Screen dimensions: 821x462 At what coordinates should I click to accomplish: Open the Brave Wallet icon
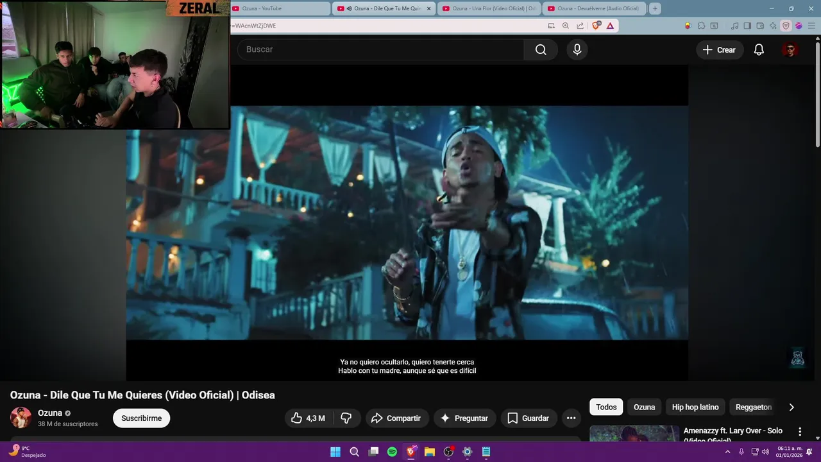(x=760, y=26)
